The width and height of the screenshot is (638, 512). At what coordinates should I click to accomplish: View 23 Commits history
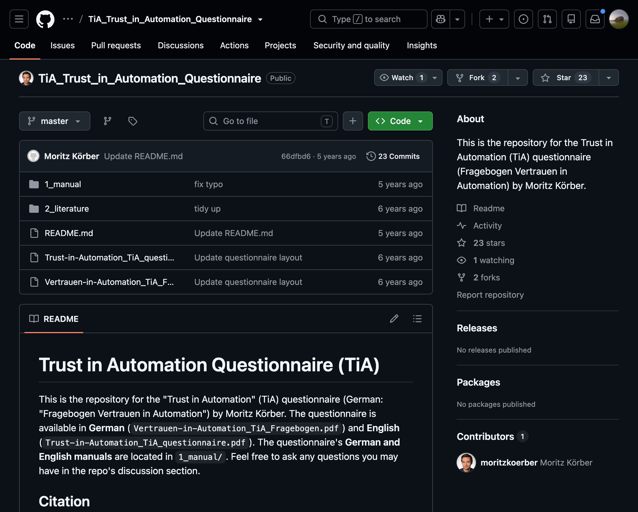[393, 156]
